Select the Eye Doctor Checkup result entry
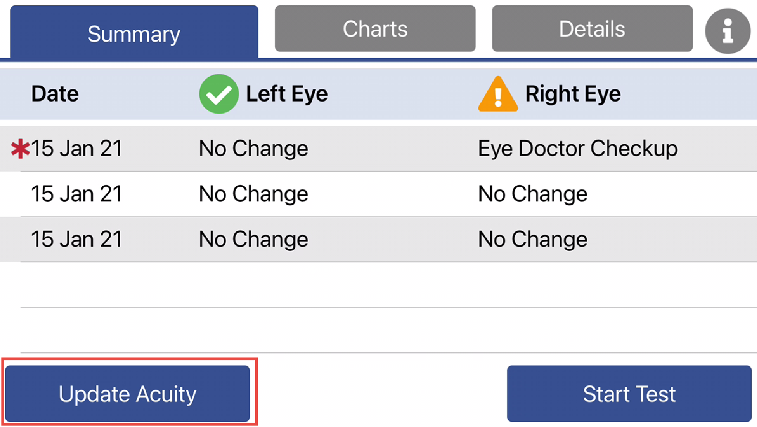757x427 pixels. coord(578,148)
